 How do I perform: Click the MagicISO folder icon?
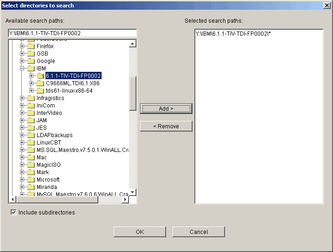[31, 165]
